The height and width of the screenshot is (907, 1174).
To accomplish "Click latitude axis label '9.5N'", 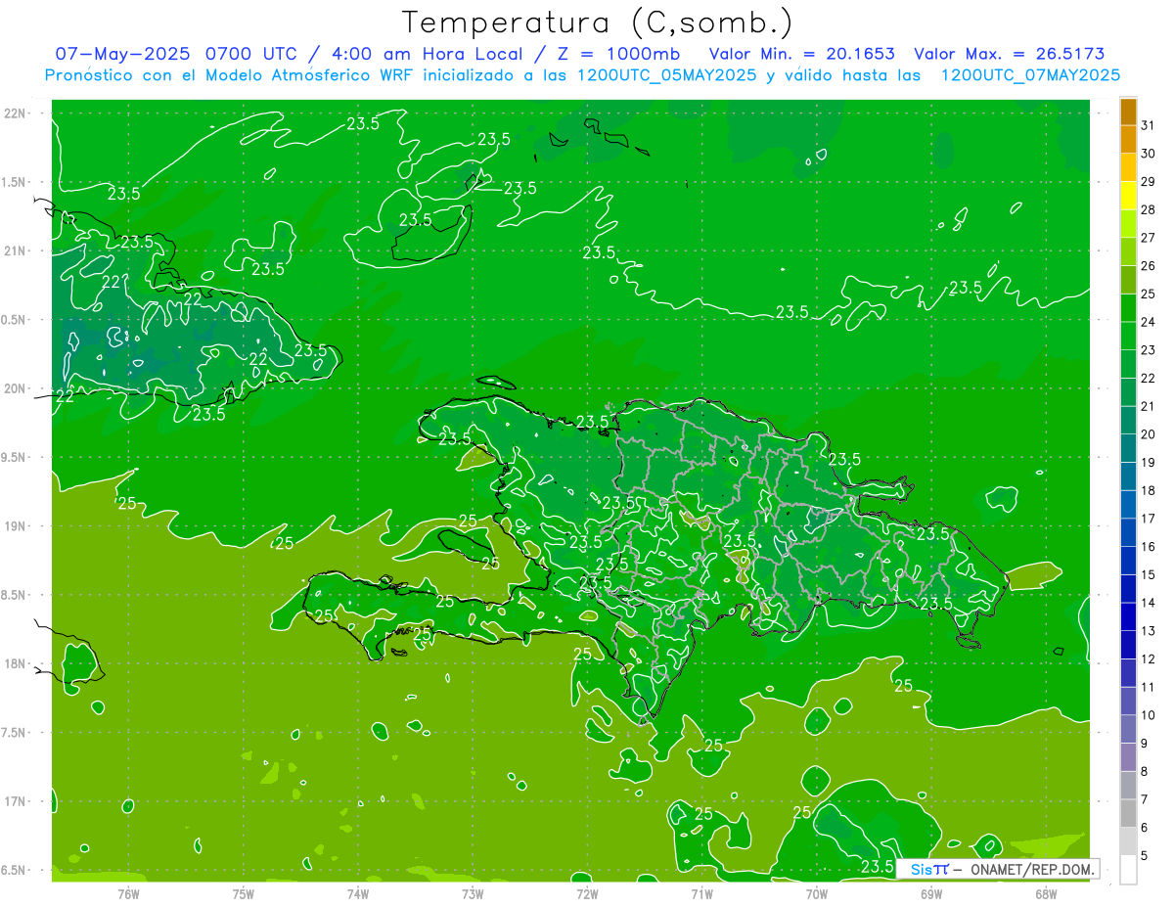I will pos(15,457).
